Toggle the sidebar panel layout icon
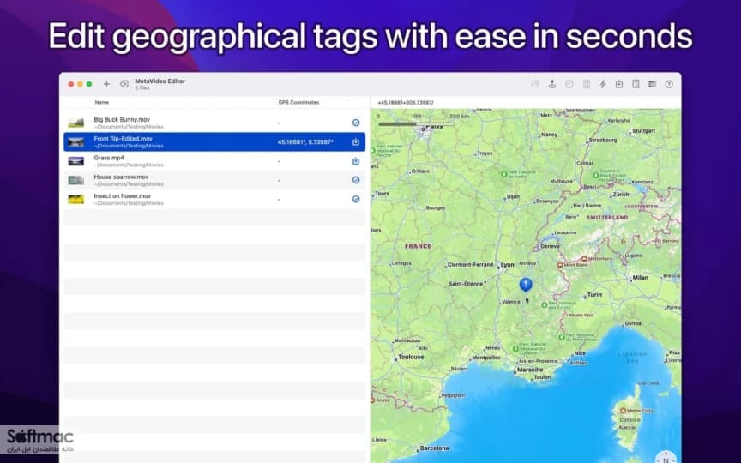This screenshot has width=741, height=463. tap(653, 84)
